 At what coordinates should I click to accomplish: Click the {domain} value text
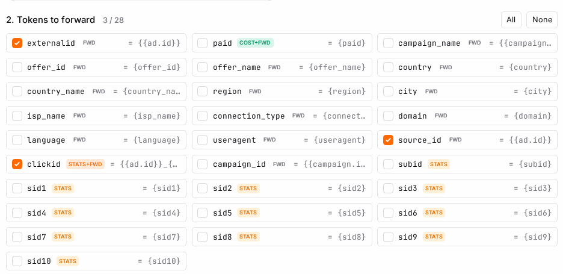[532, 116]
